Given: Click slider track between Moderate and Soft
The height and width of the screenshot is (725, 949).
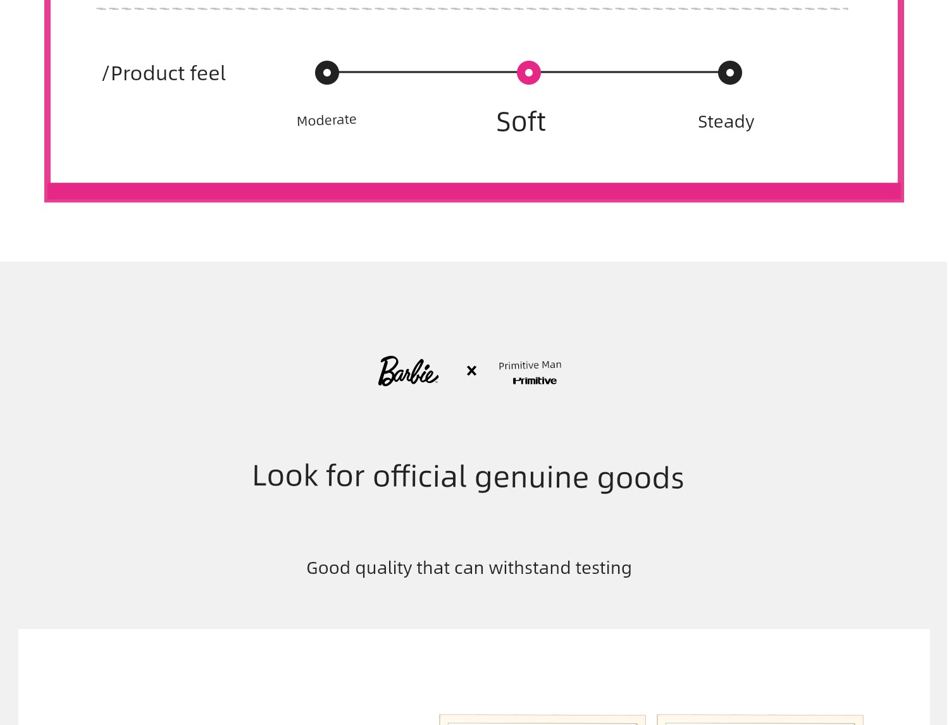Looking at the screenshot, I should point(428,72).
